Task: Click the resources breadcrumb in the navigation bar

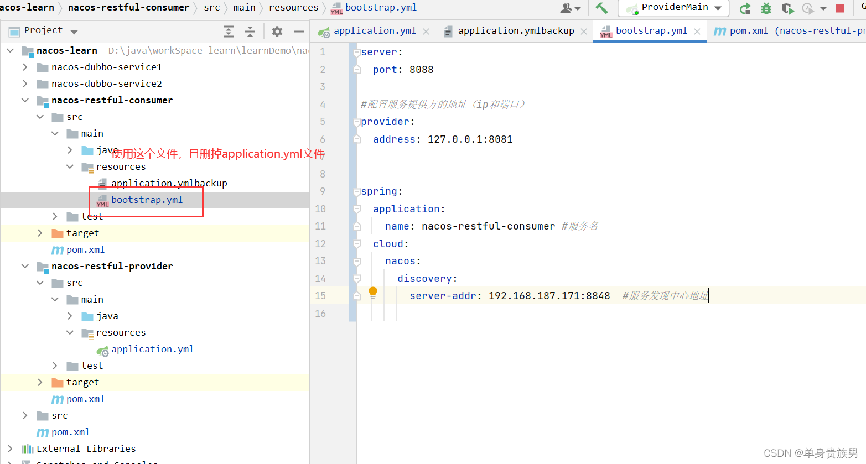Action: pos(293,7)
